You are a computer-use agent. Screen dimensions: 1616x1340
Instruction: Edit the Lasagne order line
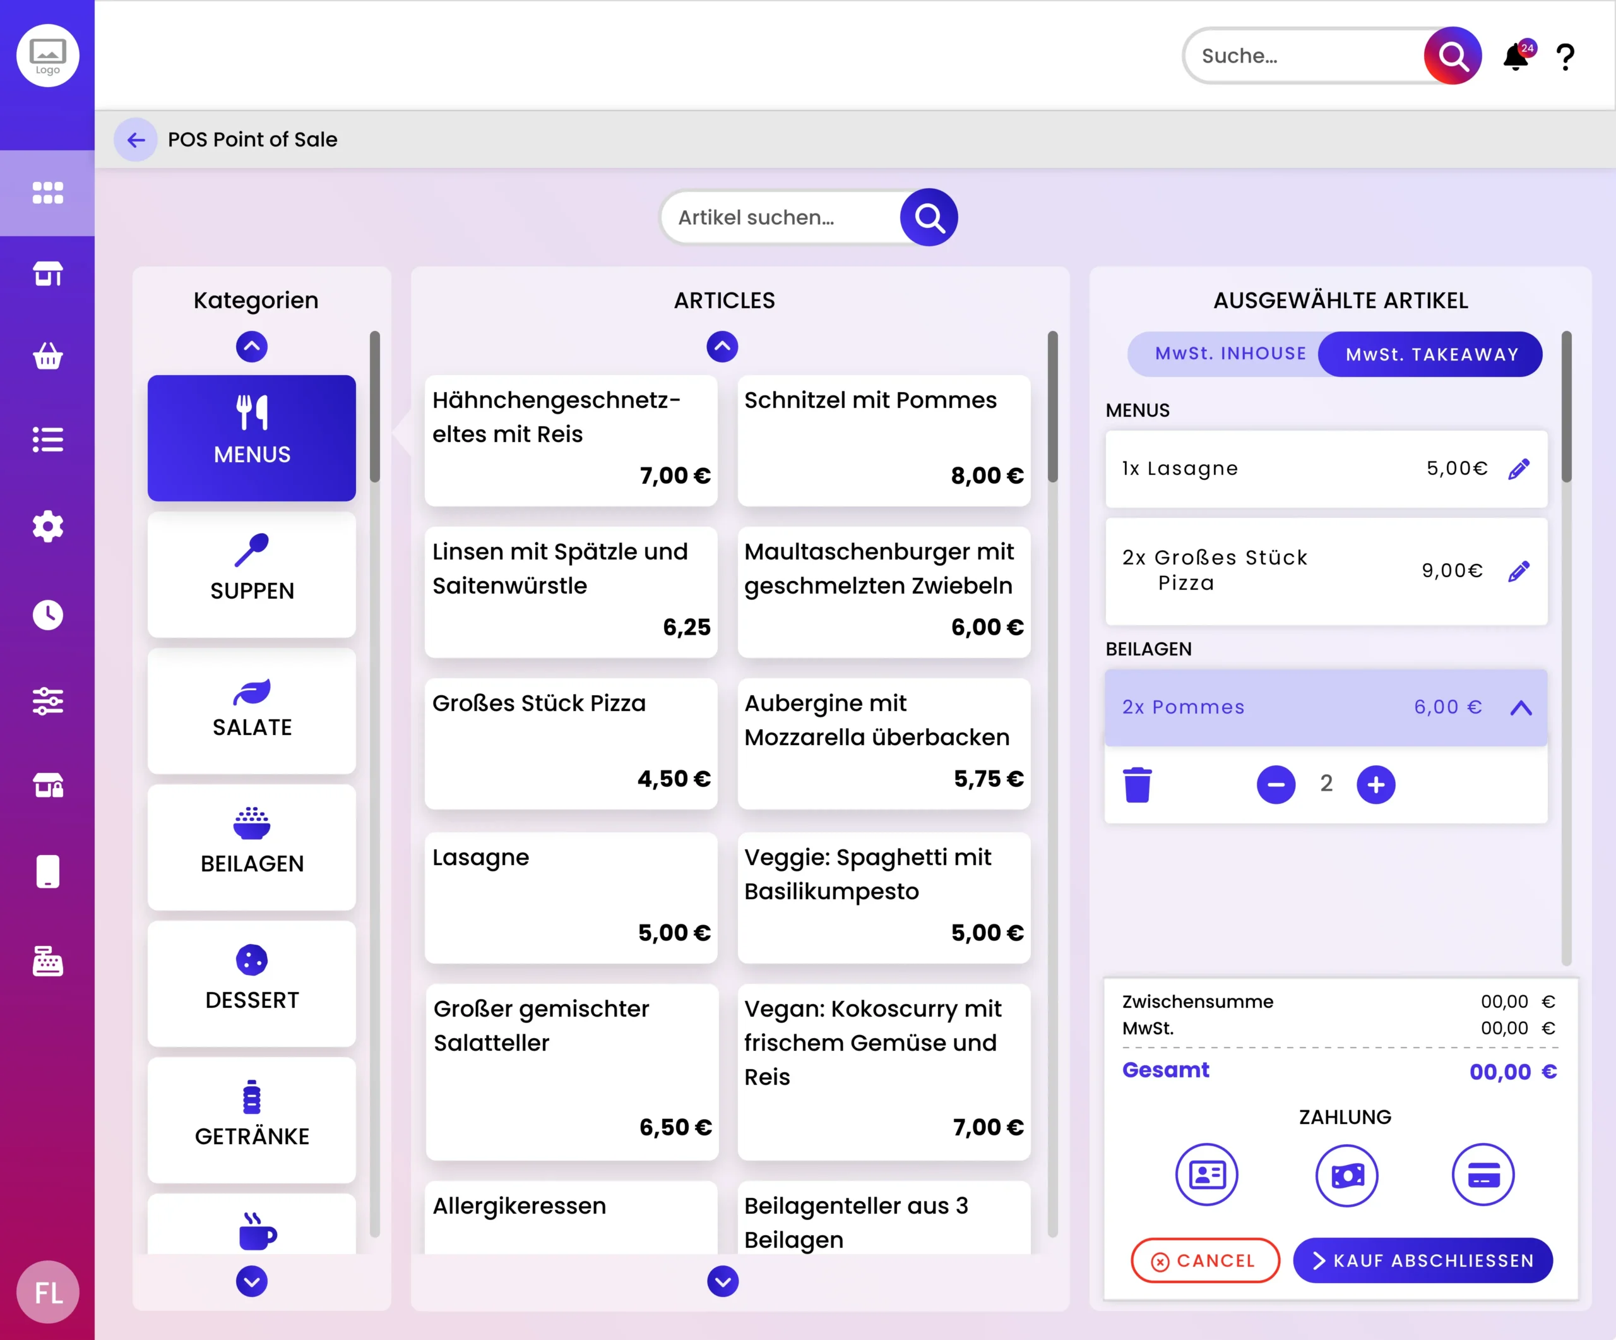1519,469
